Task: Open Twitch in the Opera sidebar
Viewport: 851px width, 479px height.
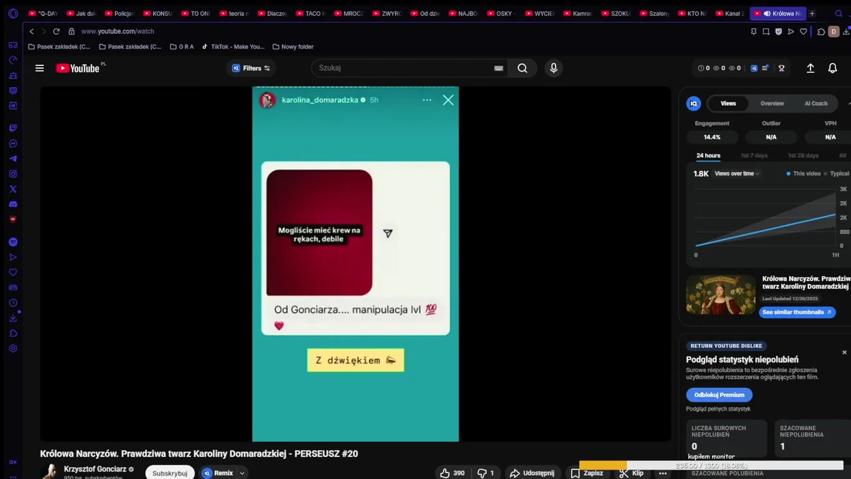Action: click(x=13, y=128)
